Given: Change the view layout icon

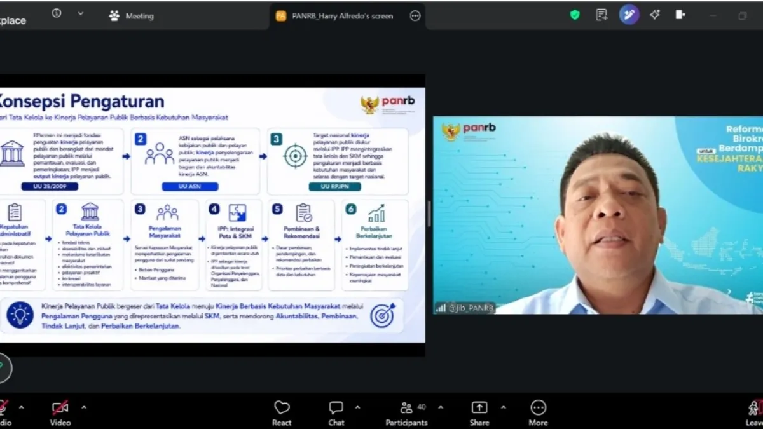Looking at the screenshot, I should [680, 15].
